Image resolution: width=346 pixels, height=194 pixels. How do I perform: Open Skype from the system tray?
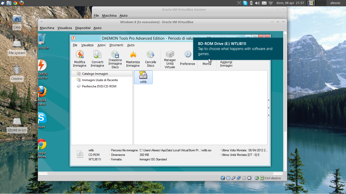click(x=245, y=3)
